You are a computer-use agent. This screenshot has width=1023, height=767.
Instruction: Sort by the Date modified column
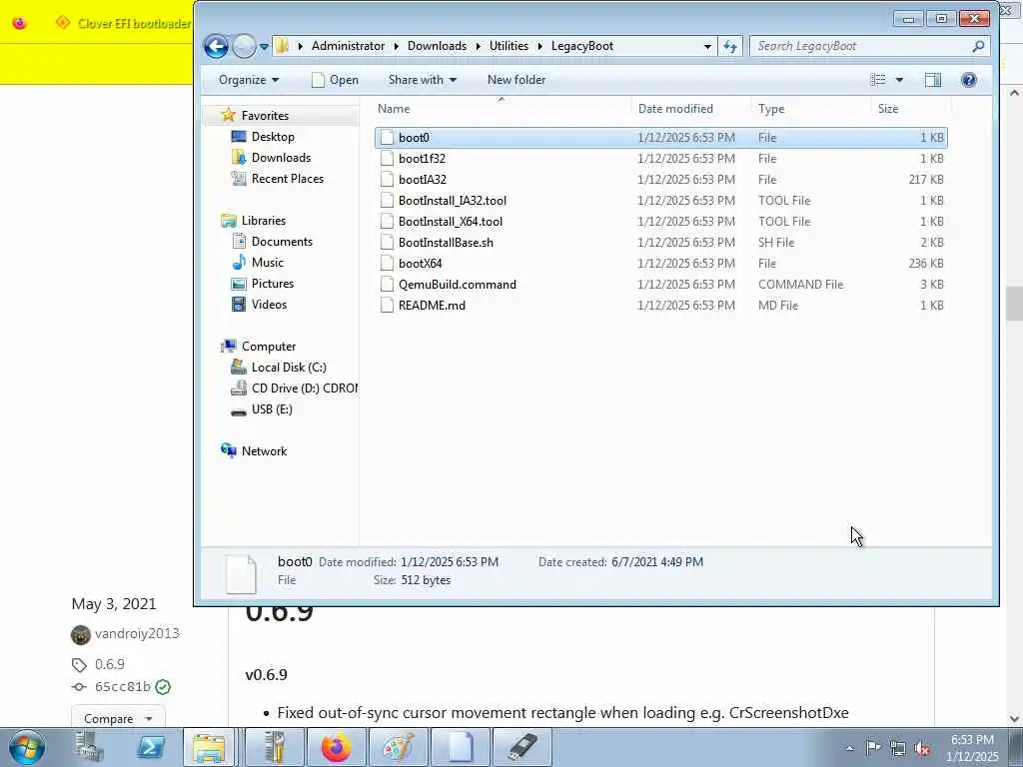[691, 108]
